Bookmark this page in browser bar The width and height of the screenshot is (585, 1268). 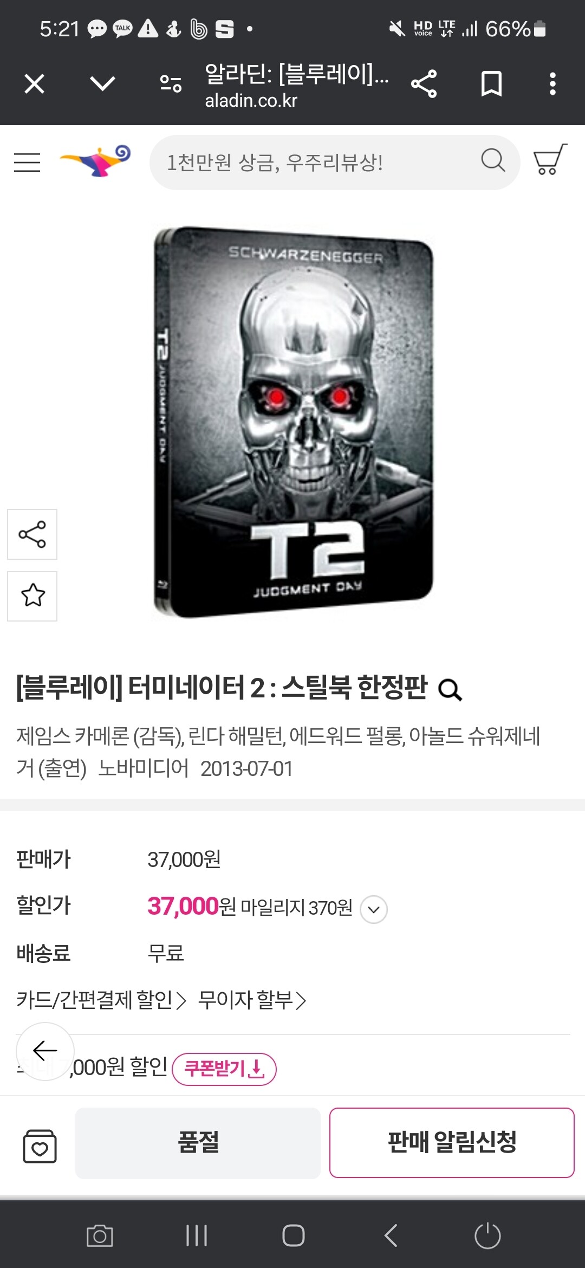tap(491, 84)
